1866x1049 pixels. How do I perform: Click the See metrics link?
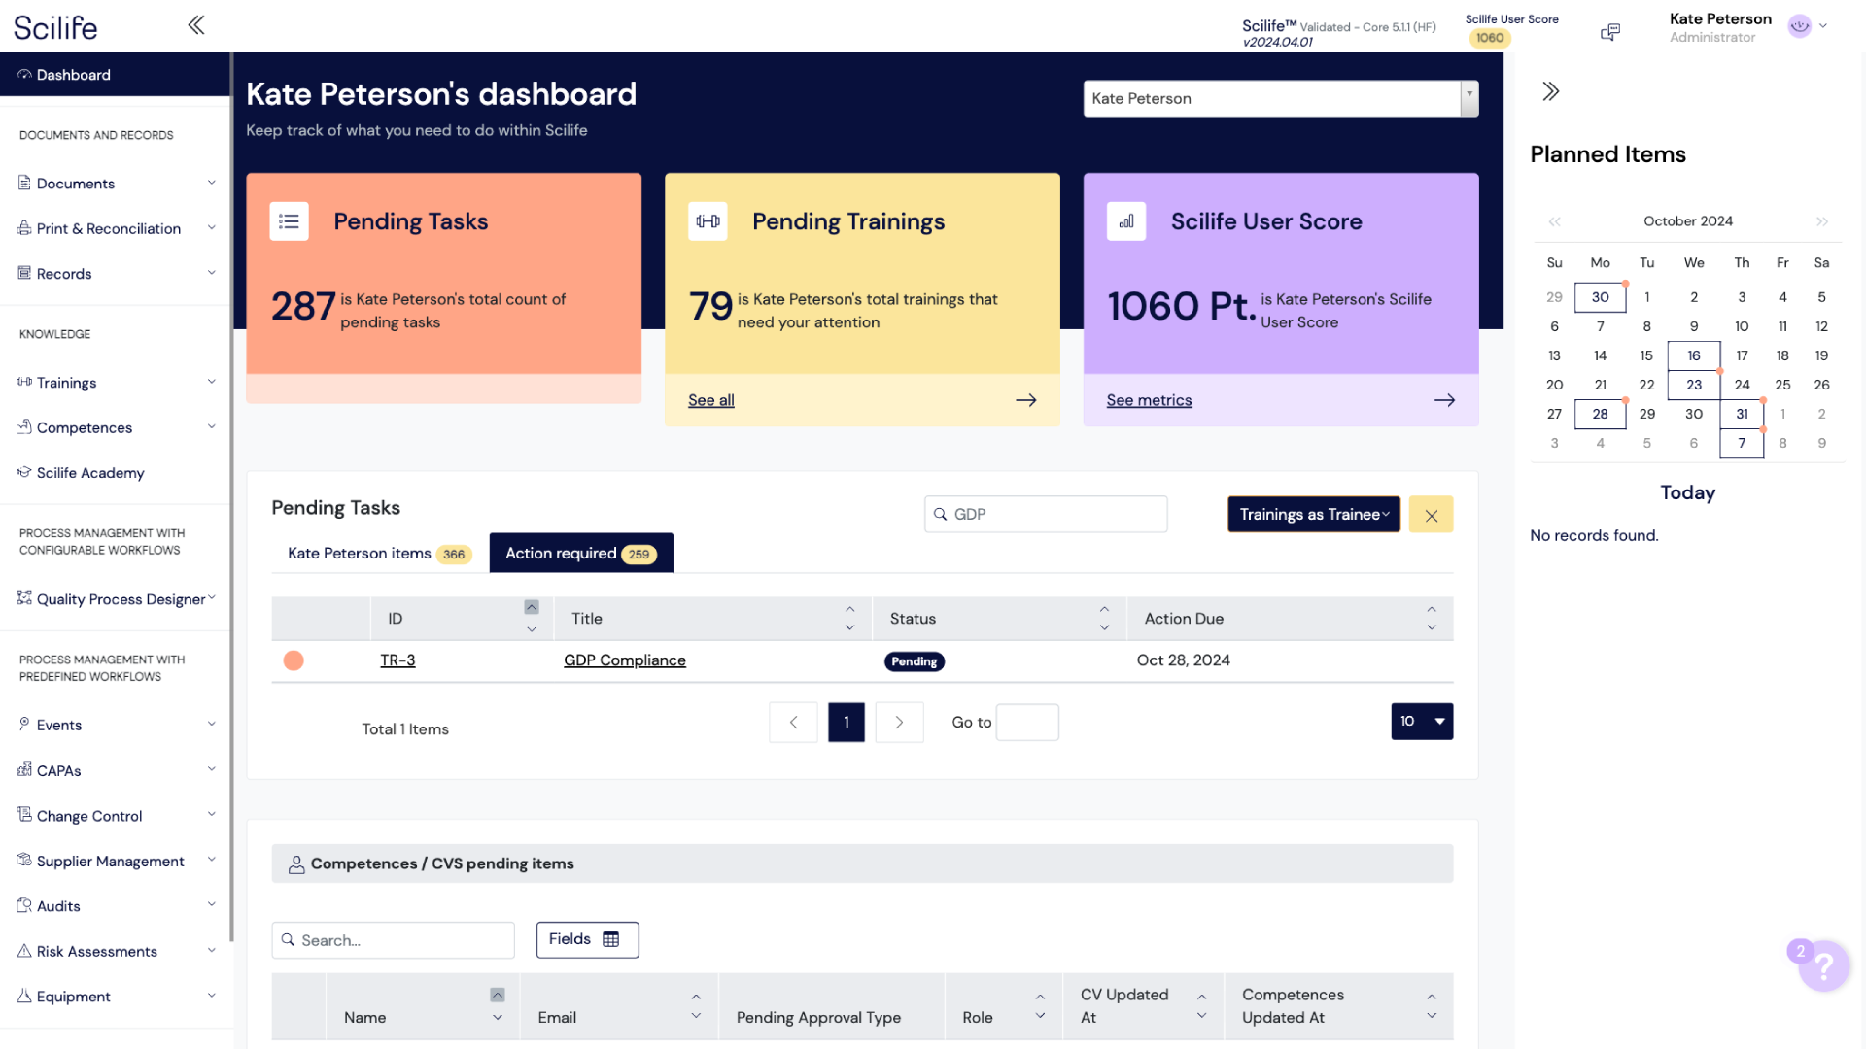[x=1149, y=400]
